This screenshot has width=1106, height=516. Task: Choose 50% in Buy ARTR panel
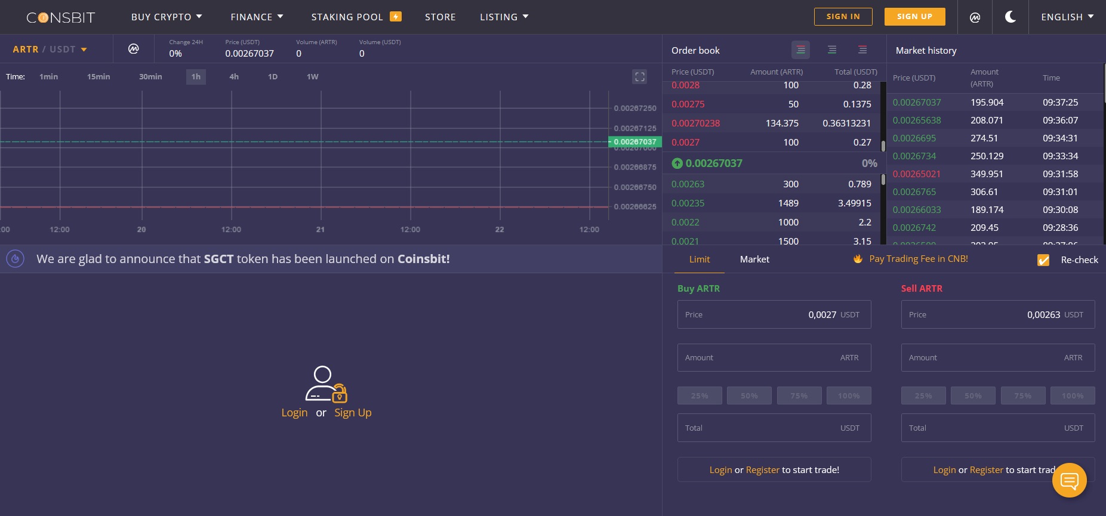749,396
